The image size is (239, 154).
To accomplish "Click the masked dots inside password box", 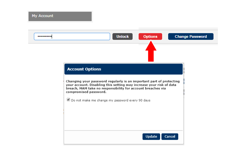I will pos(44,36).
